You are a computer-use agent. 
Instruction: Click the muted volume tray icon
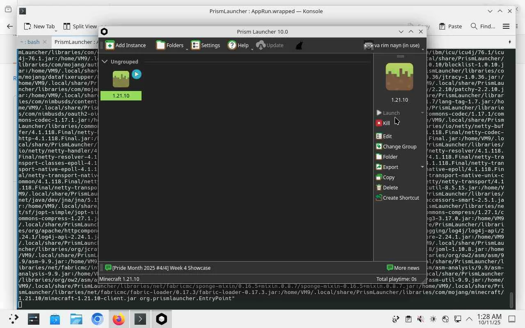pyautogui.click(x=420, y=319)
